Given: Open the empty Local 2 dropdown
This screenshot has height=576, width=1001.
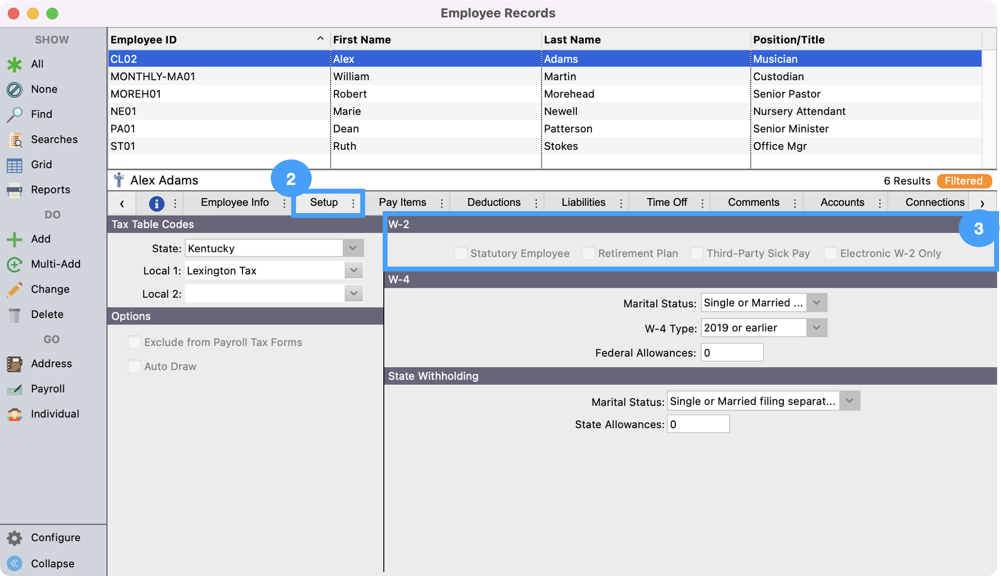Looking at the screenshot, I should (x=352, y=293).
